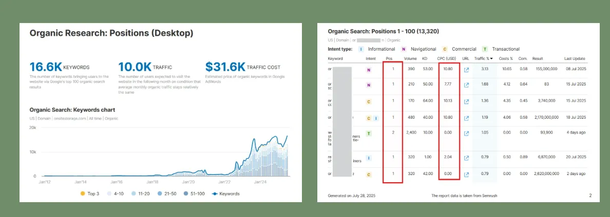610x217 pixels.
Task: Click the 10.13 CPC value
Action: pyautogui.click(x=447, y=100)
